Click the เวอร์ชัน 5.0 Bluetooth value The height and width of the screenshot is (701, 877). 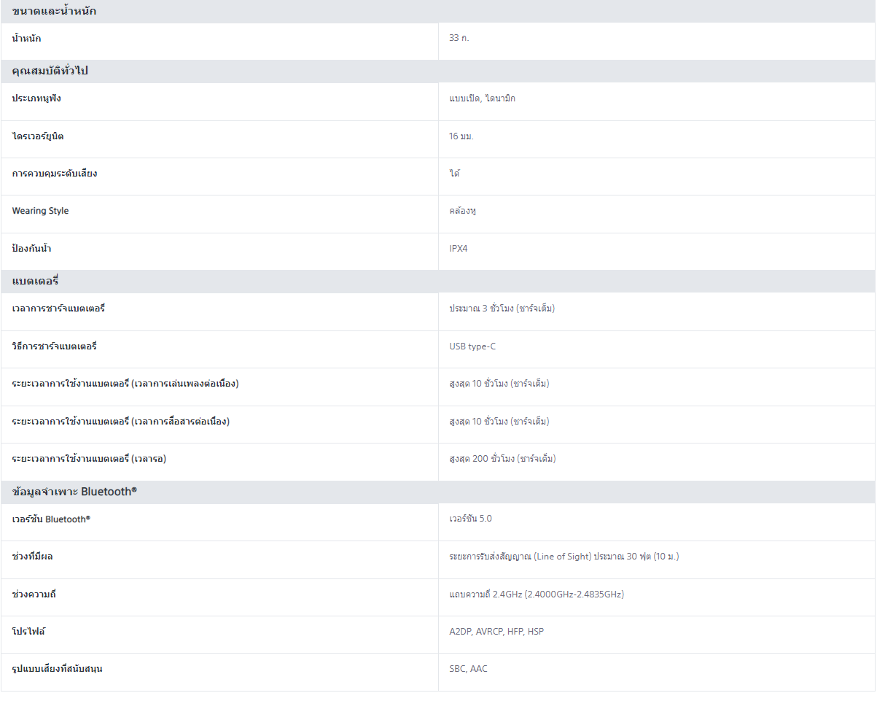click(x=470, y=519)
